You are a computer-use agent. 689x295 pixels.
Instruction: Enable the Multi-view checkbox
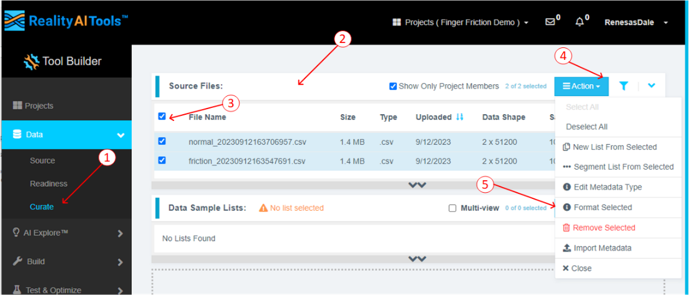(452, 208)
